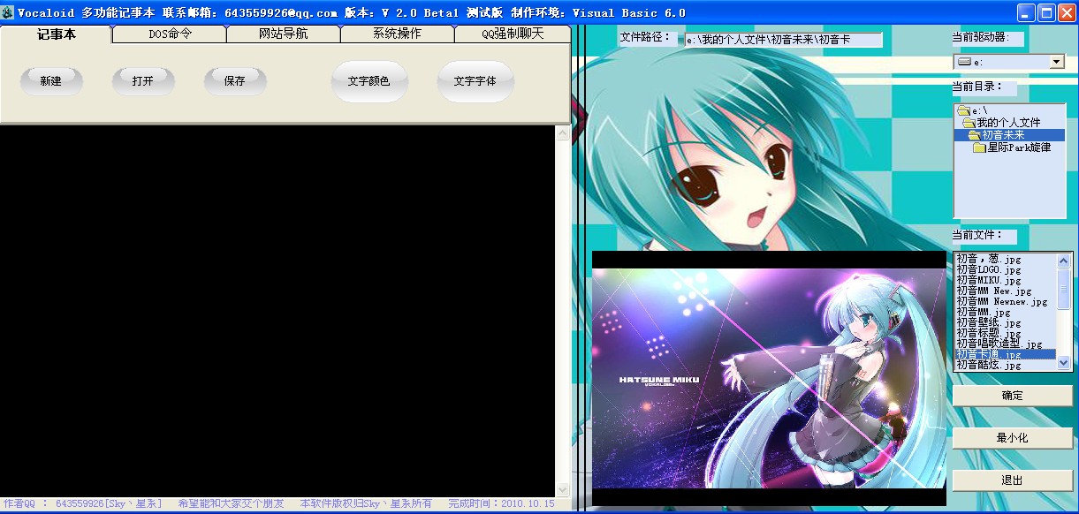1079x514 pixels.
Task: Select file 初音壁纸.jpg
Action: [1006, 323]
